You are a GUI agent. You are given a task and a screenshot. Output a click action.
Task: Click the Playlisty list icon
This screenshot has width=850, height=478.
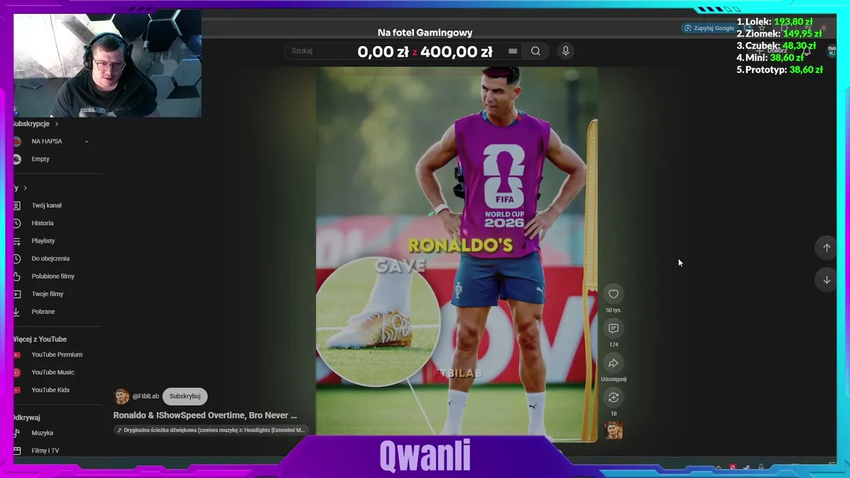point(17,241)
